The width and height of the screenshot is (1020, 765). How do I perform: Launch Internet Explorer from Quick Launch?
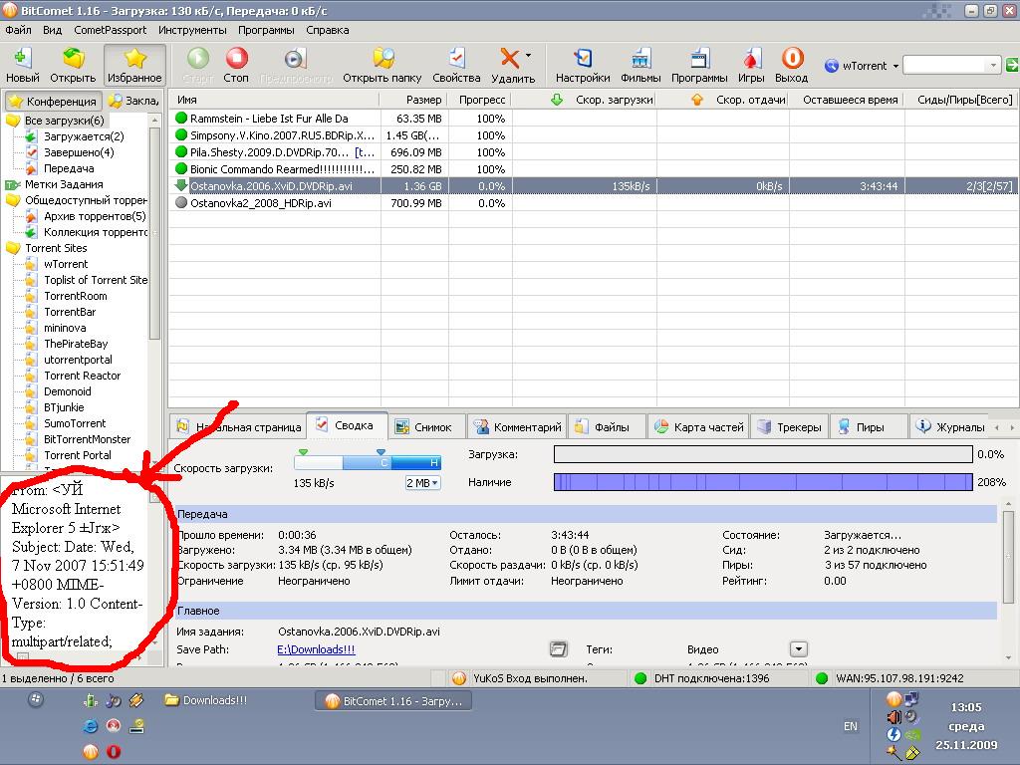pos(91,726)
